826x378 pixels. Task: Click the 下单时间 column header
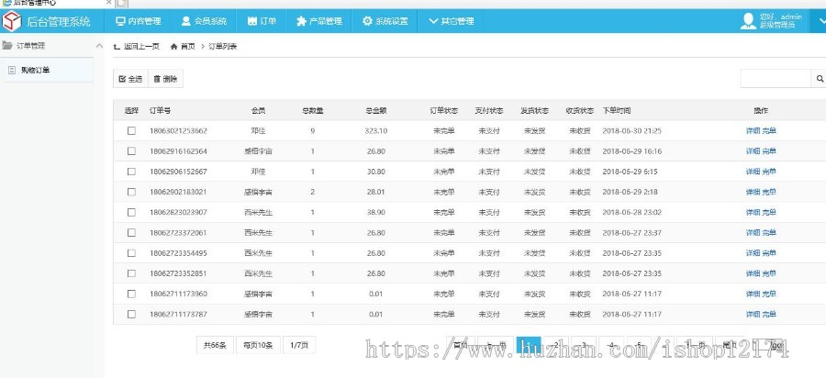(x=617, y=111)
